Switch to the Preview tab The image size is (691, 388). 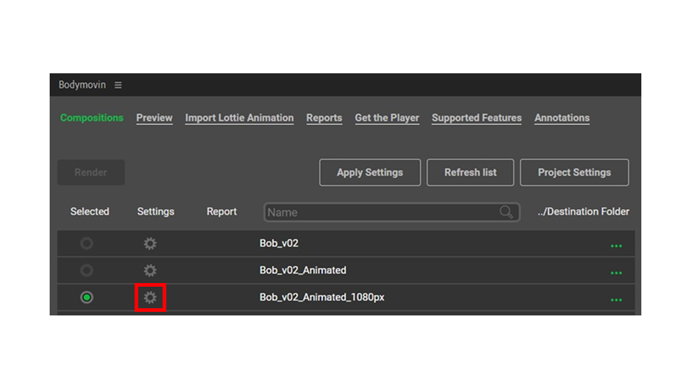[x=154, y=118]
